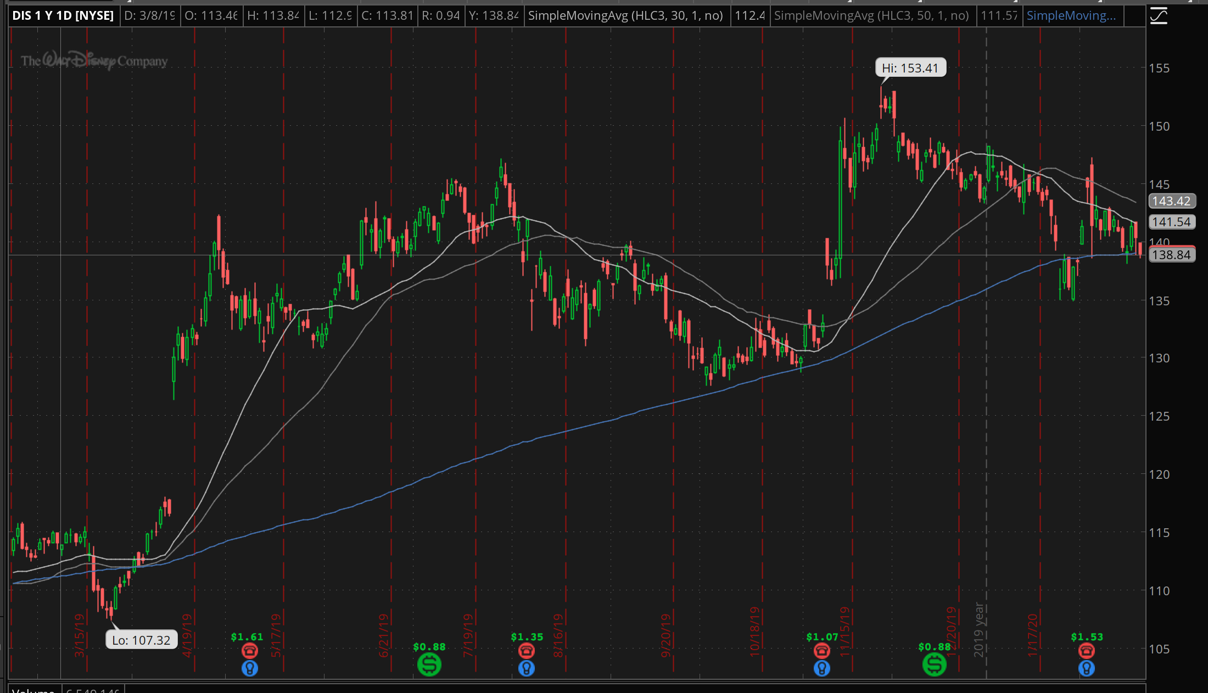The width and height of the screenshot is (1208, 693).
Task: Click the H: 113.84 high value in header
Action: [x=273, y=16]
